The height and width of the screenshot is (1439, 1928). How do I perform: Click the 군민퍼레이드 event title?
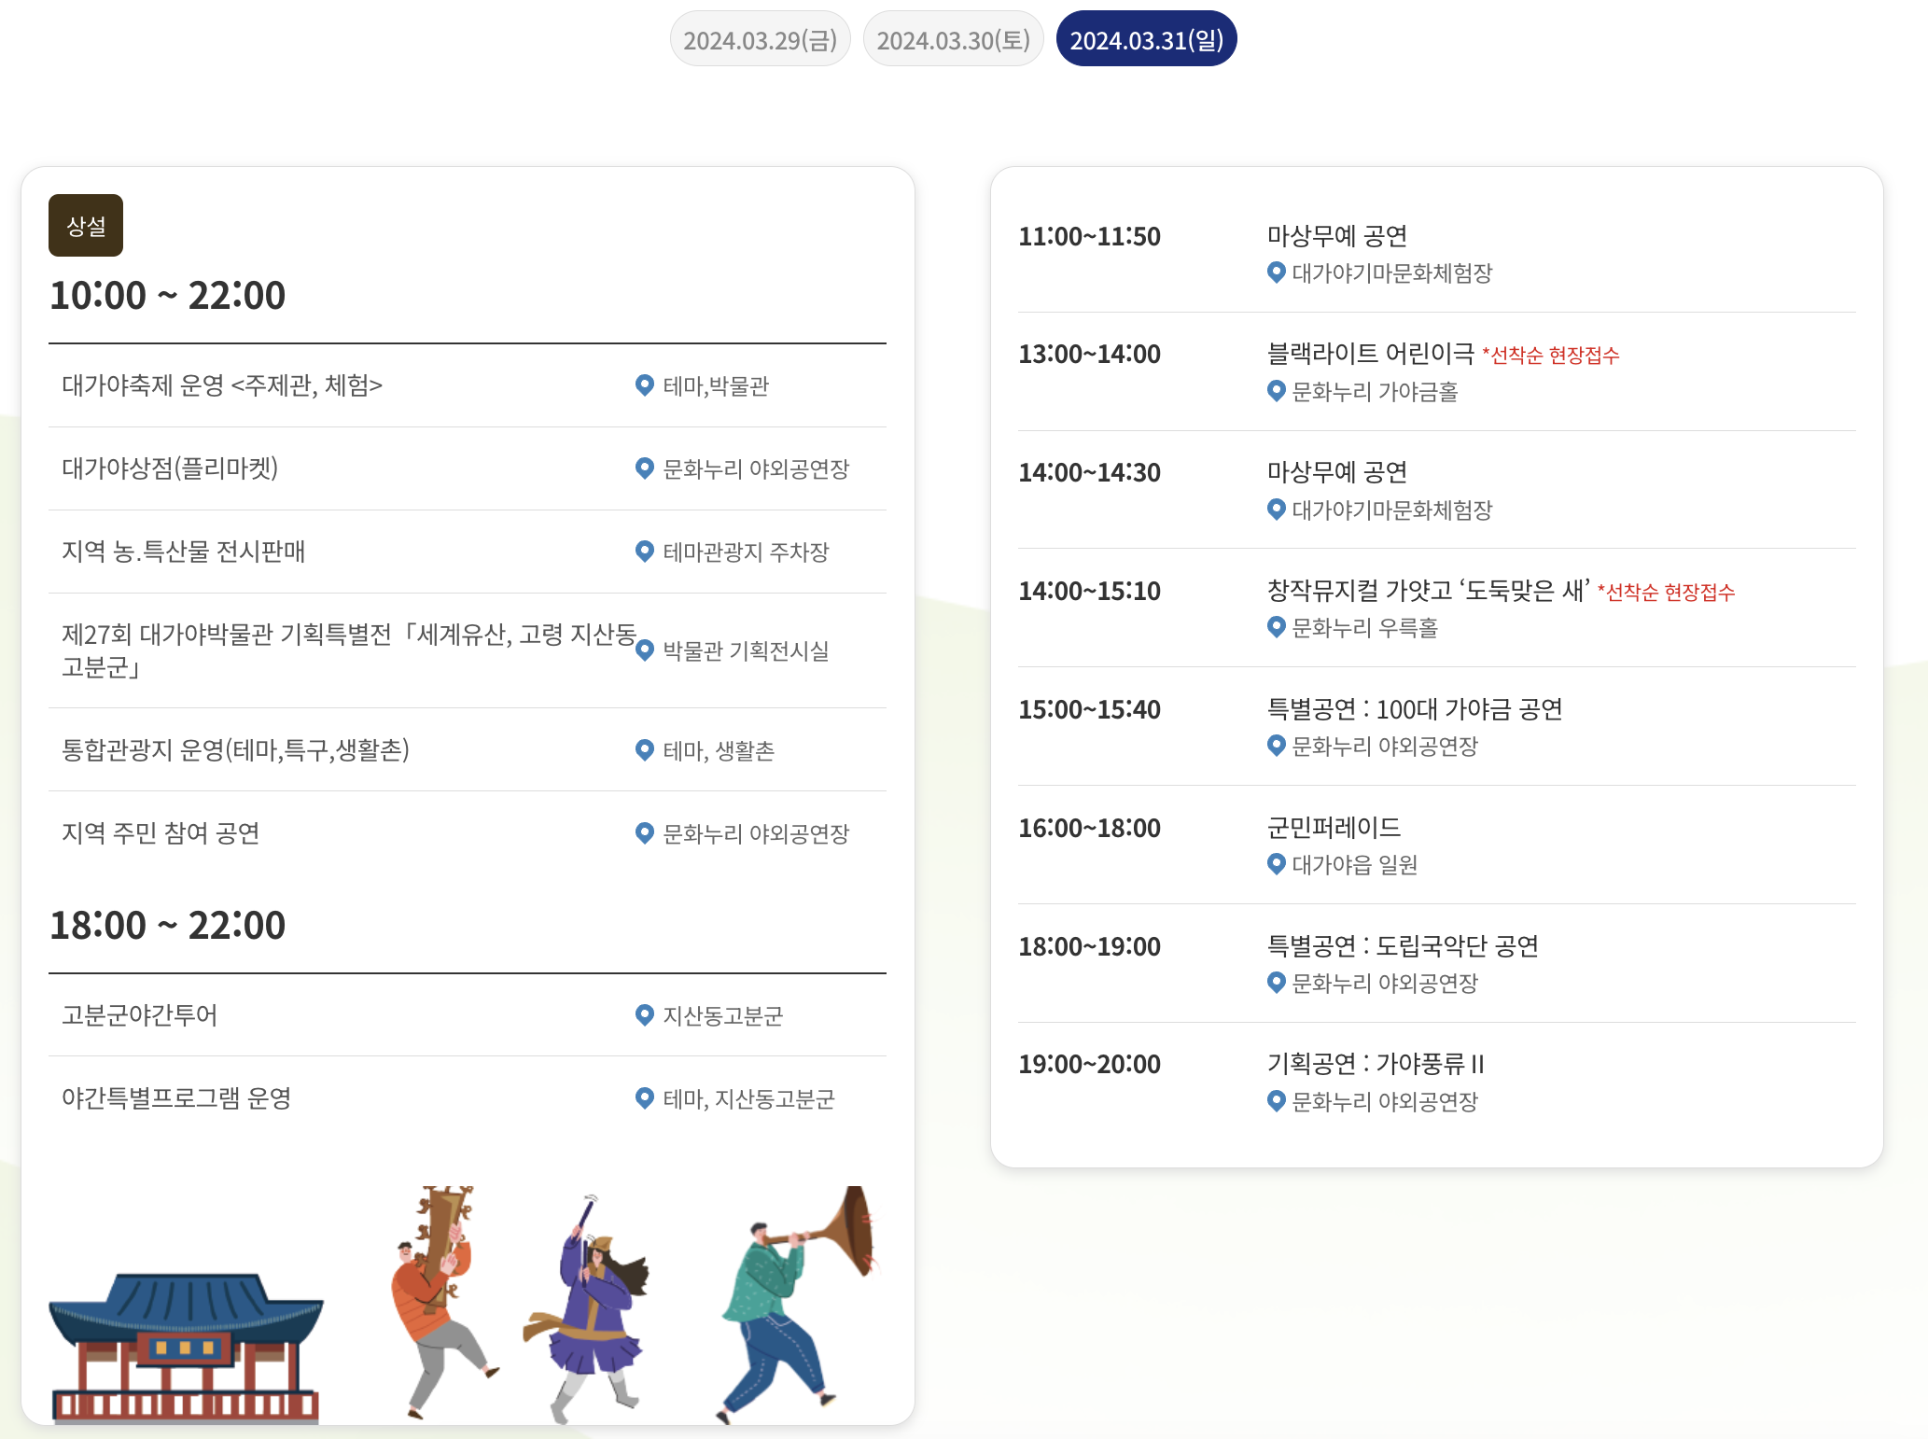pos(1334,828)
